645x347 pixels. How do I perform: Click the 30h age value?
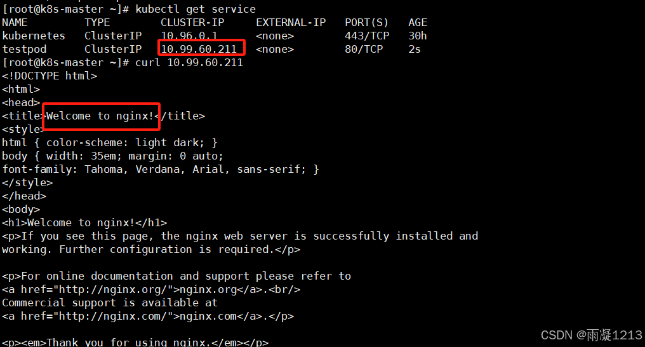pyautogui.click(x=418, y=36)
